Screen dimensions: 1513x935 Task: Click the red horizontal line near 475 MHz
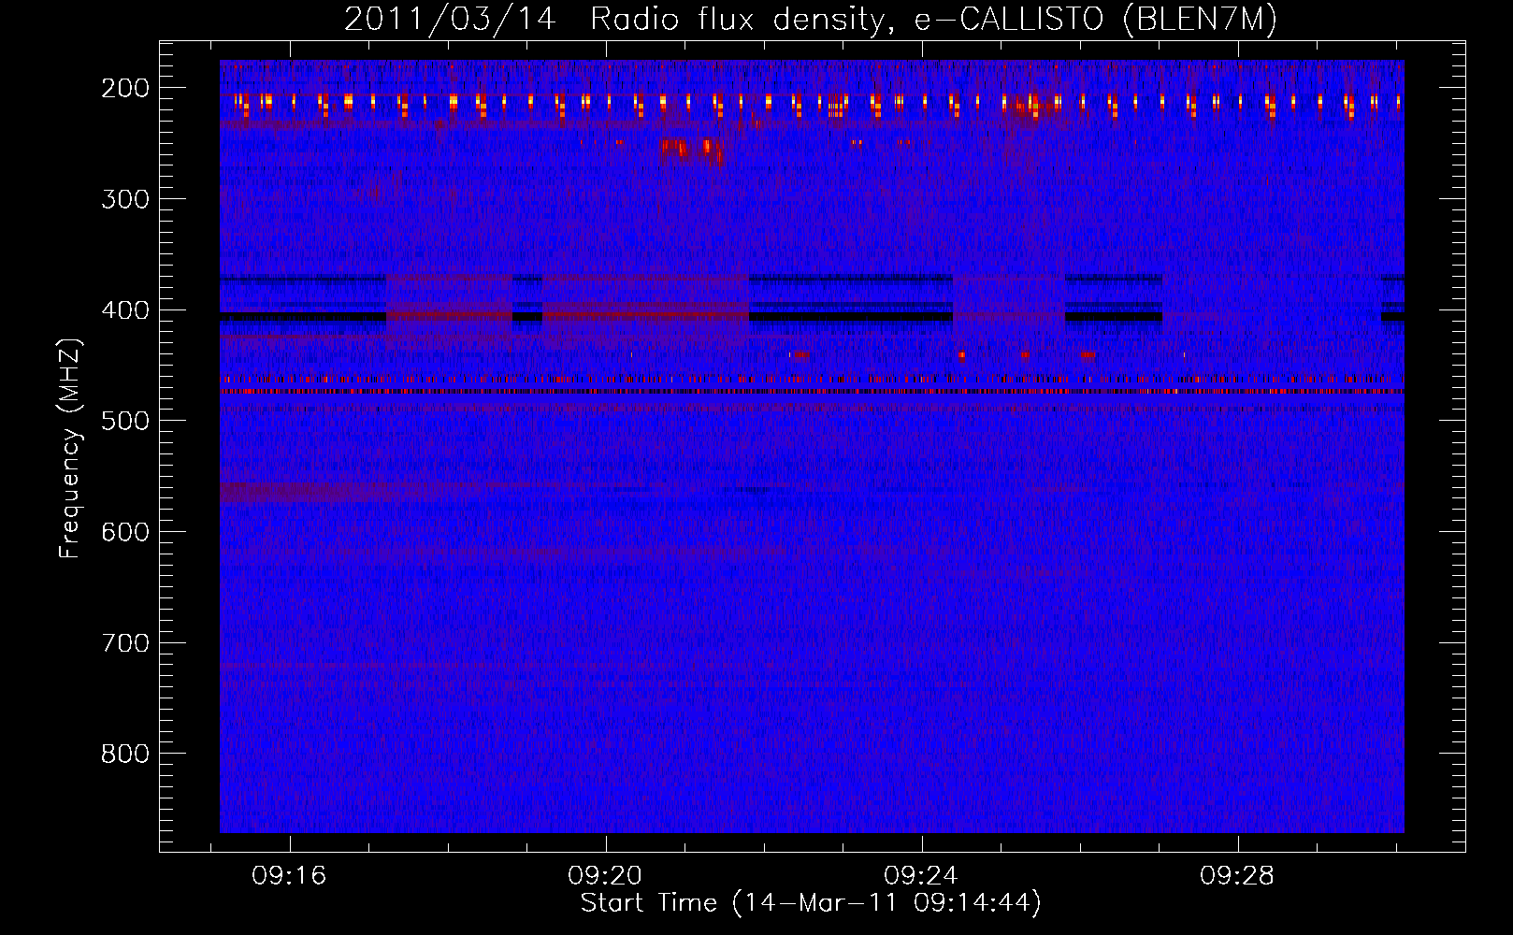(812, 392)
